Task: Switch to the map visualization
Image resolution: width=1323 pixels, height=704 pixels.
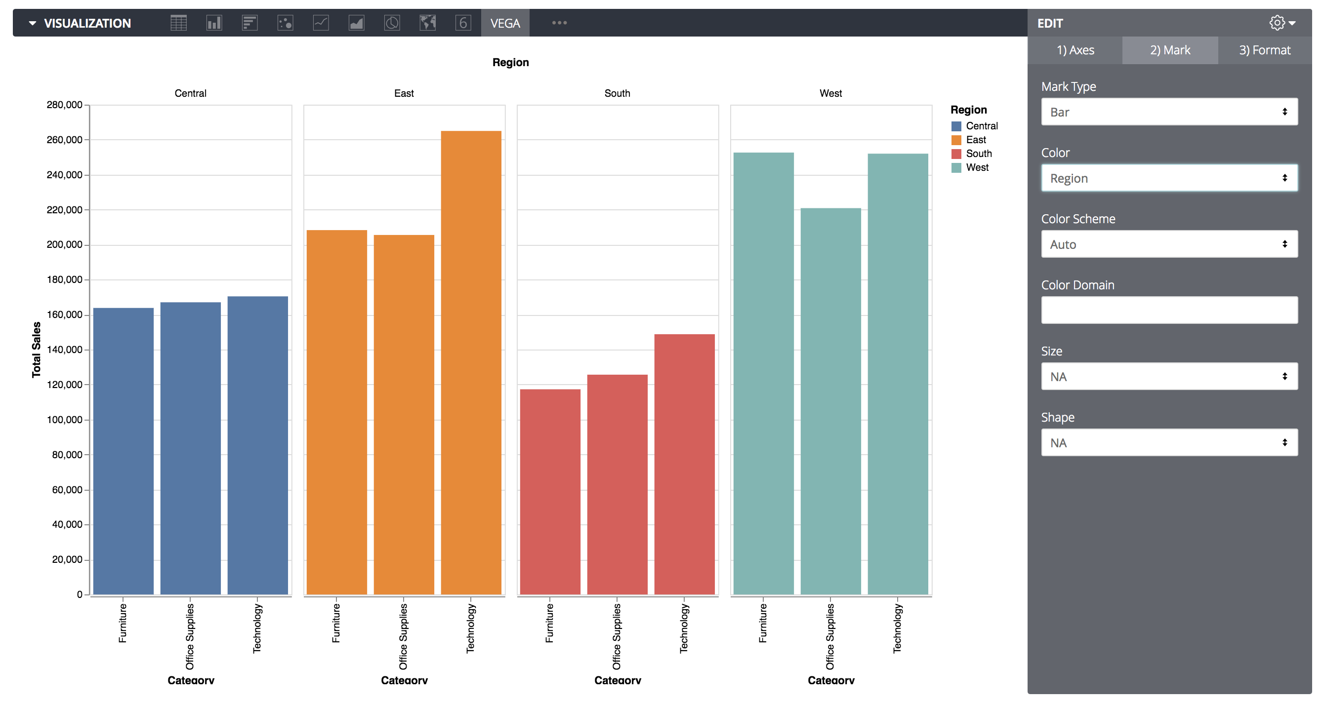Action: point(427,23)
